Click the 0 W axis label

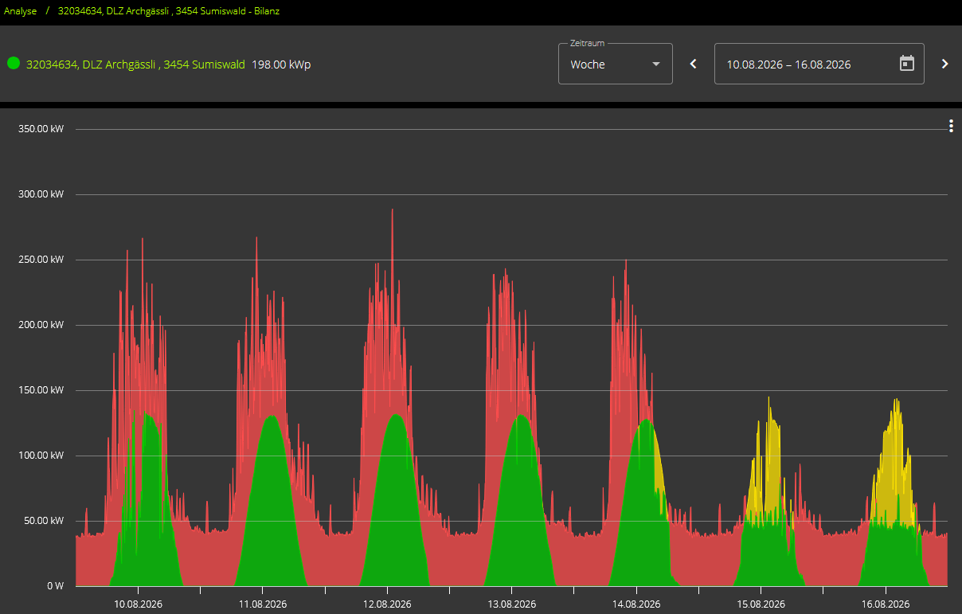coord(56,586)
